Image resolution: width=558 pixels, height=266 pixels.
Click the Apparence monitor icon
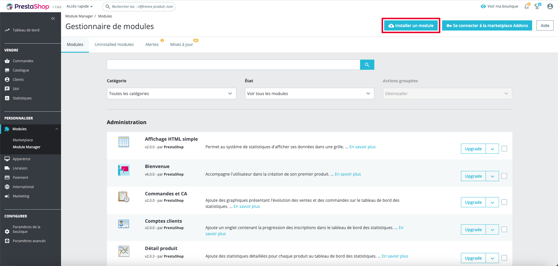click(7, 159)
